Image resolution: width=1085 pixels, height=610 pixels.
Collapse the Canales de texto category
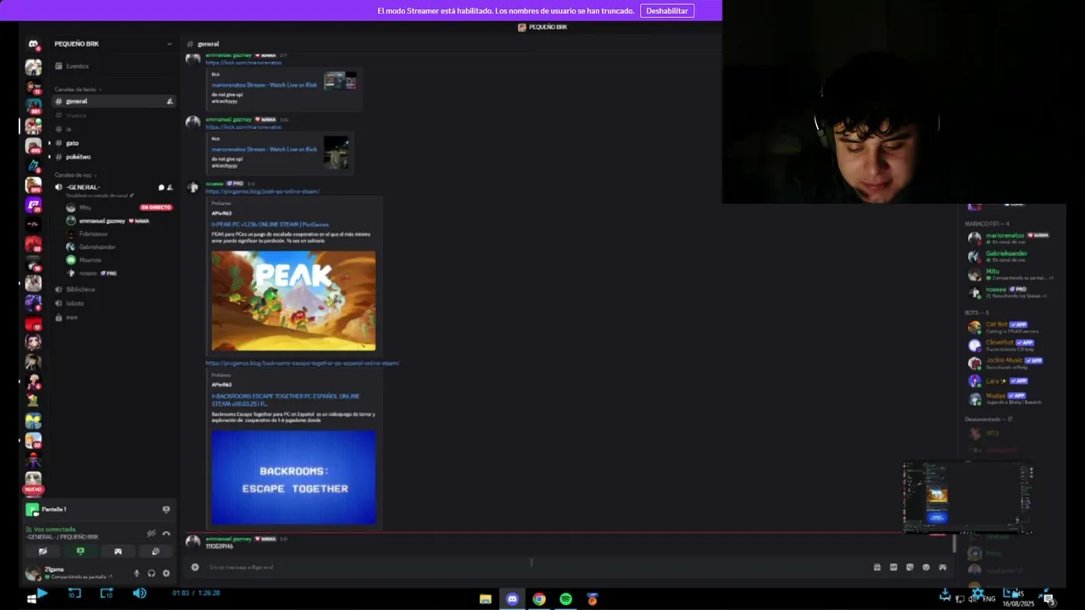pos(78,89)
